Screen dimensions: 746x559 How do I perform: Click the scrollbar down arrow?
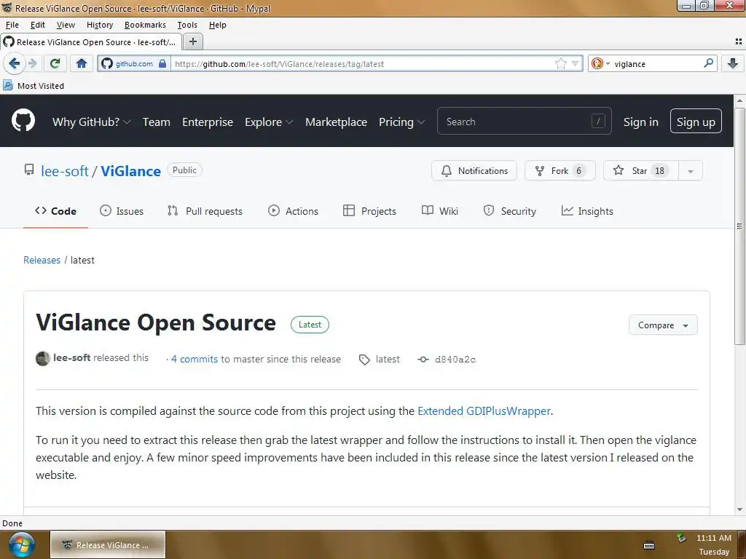[x=739, y=509]
